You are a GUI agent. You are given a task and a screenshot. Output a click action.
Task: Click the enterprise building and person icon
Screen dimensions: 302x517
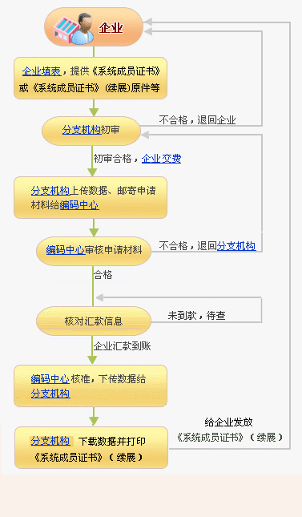pyautogui.click(x=73, y=29)
